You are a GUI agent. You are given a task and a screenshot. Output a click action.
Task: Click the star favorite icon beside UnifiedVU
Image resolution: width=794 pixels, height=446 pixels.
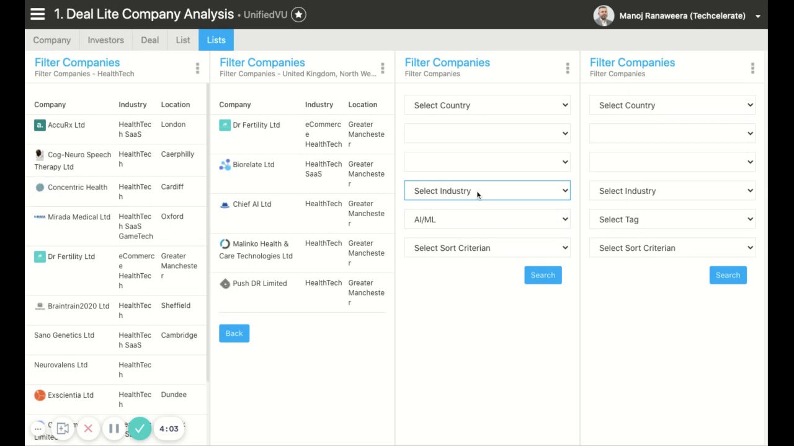click(298, 15)
